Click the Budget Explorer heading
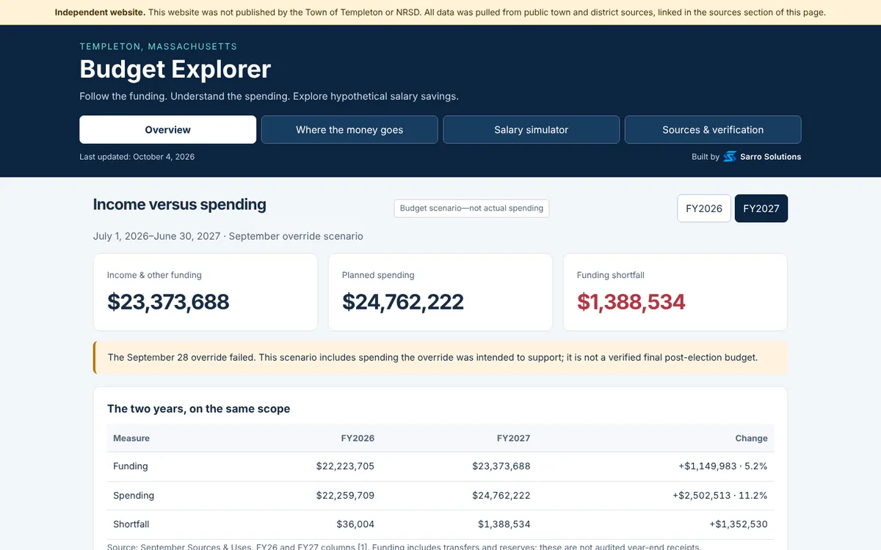The image size is (881, 550). click(x=175, y=69)
